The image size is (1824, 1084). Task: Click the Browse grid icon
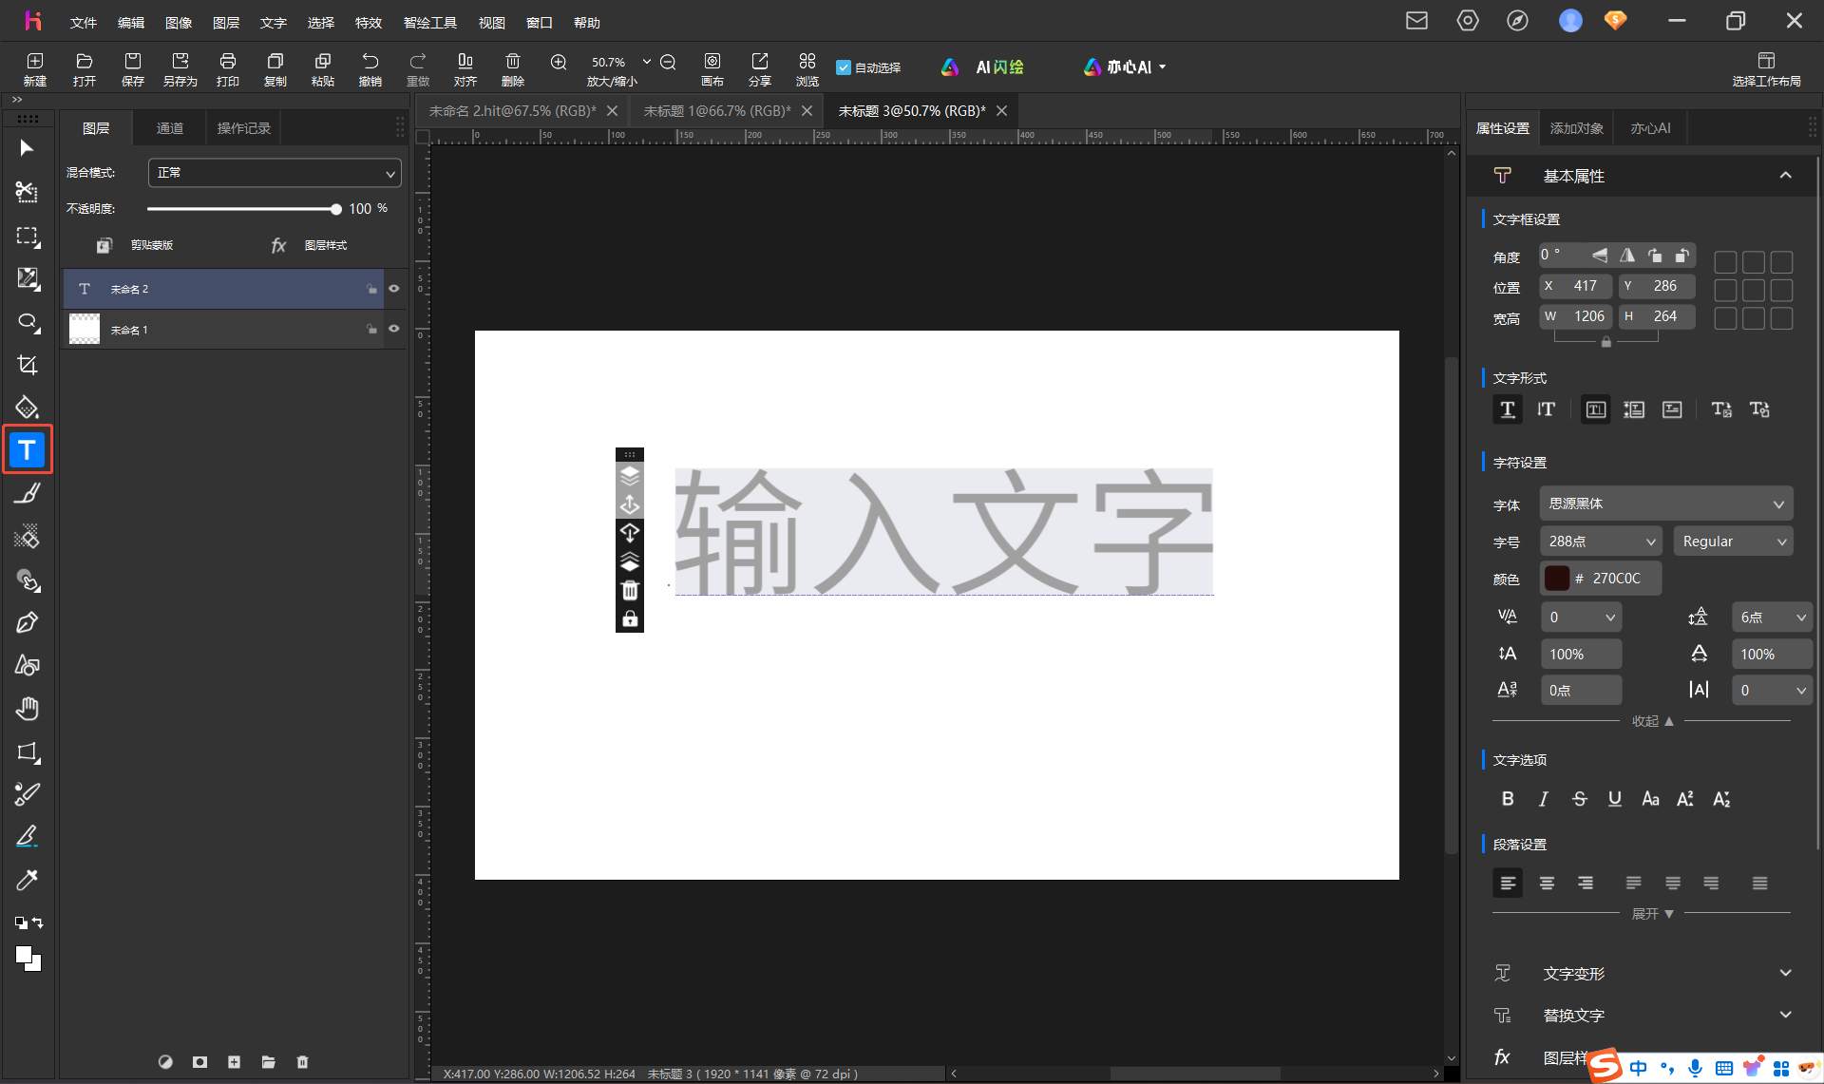click(807, 68)
